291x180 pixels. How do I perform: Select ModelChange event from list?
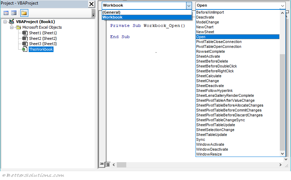pos(237,22)
